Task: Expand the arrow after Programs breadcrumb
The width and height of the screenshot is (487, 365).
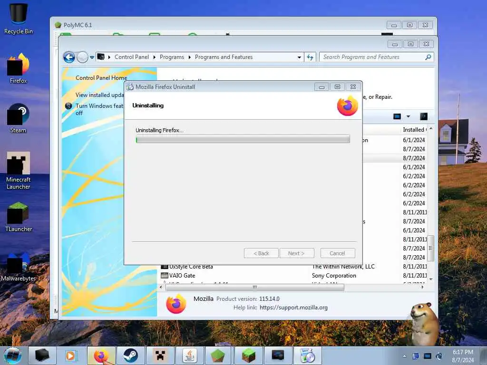Action: (x=189, y=57)
